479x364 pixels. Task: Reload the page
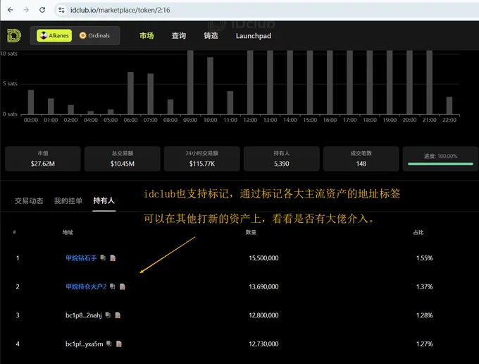(42, 10)
